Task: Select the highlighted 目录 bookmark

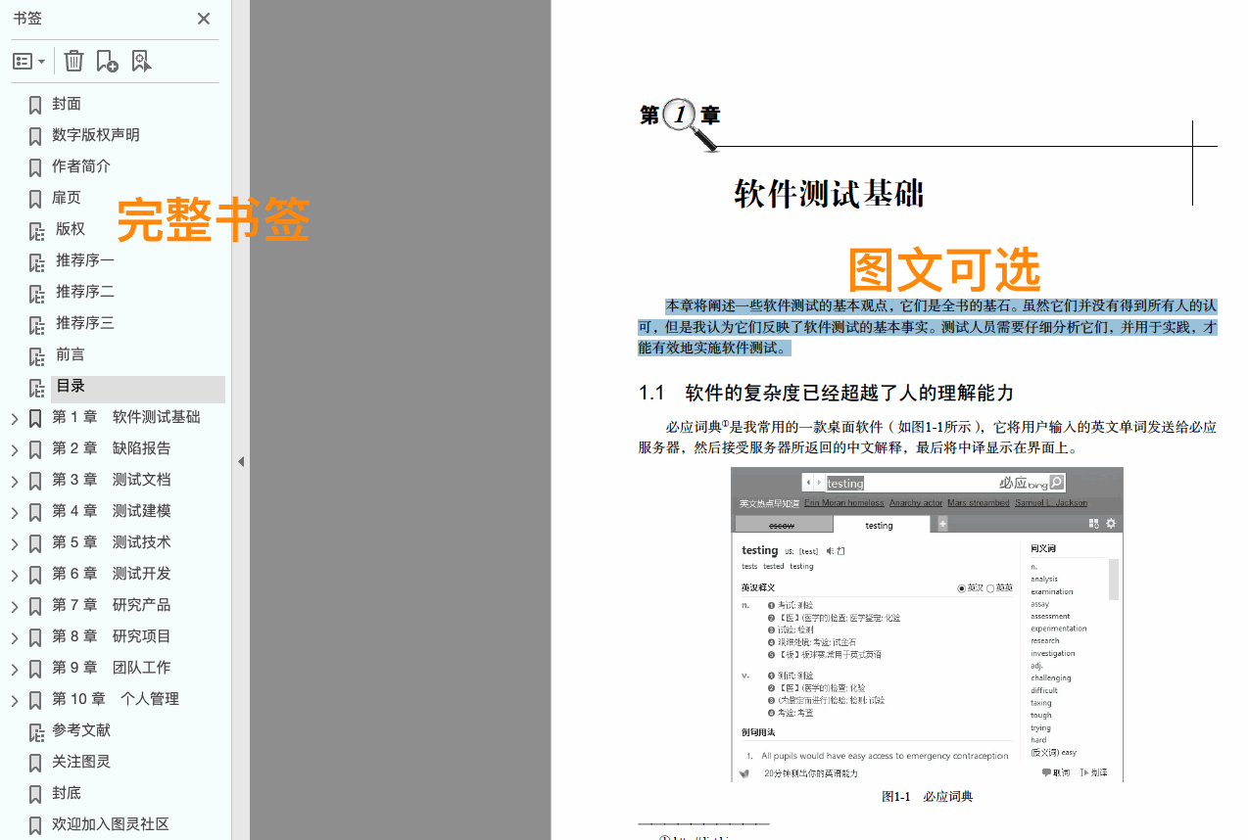Action: pos(71,385)
